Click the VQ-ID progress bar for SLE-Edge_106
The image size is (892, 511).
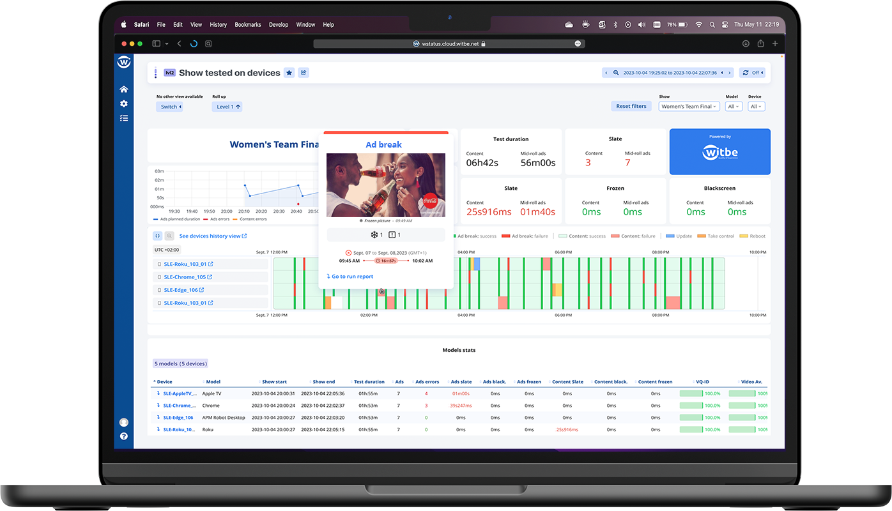(691, 418)
